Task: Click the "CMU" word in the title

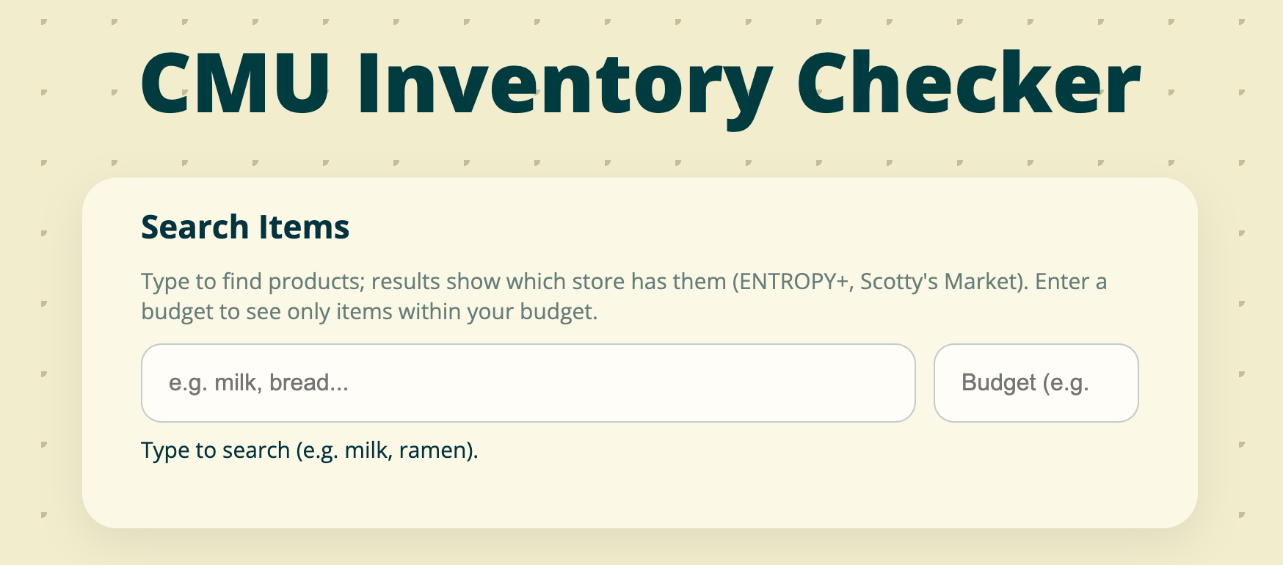Action: point(235,84)
